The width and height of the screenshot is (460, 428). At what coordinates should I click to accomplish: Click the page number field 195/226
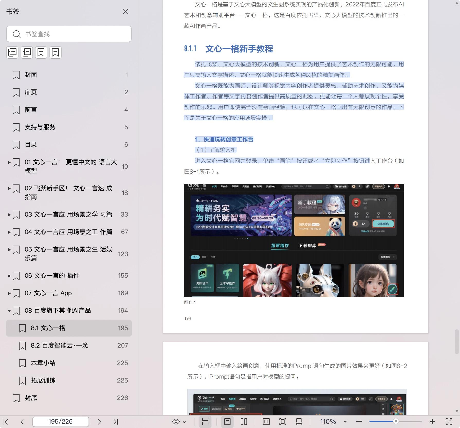(61, 422)
